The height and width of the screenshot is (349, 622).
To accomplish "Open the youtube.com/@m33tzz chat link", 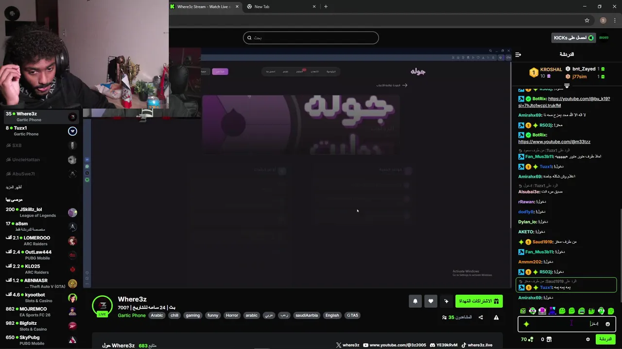I will pos(554,142).
